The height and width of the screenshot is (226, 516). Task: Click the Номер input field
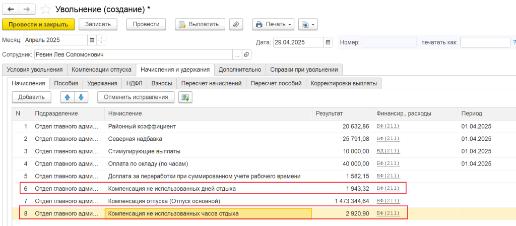click(x=390, y=42)
